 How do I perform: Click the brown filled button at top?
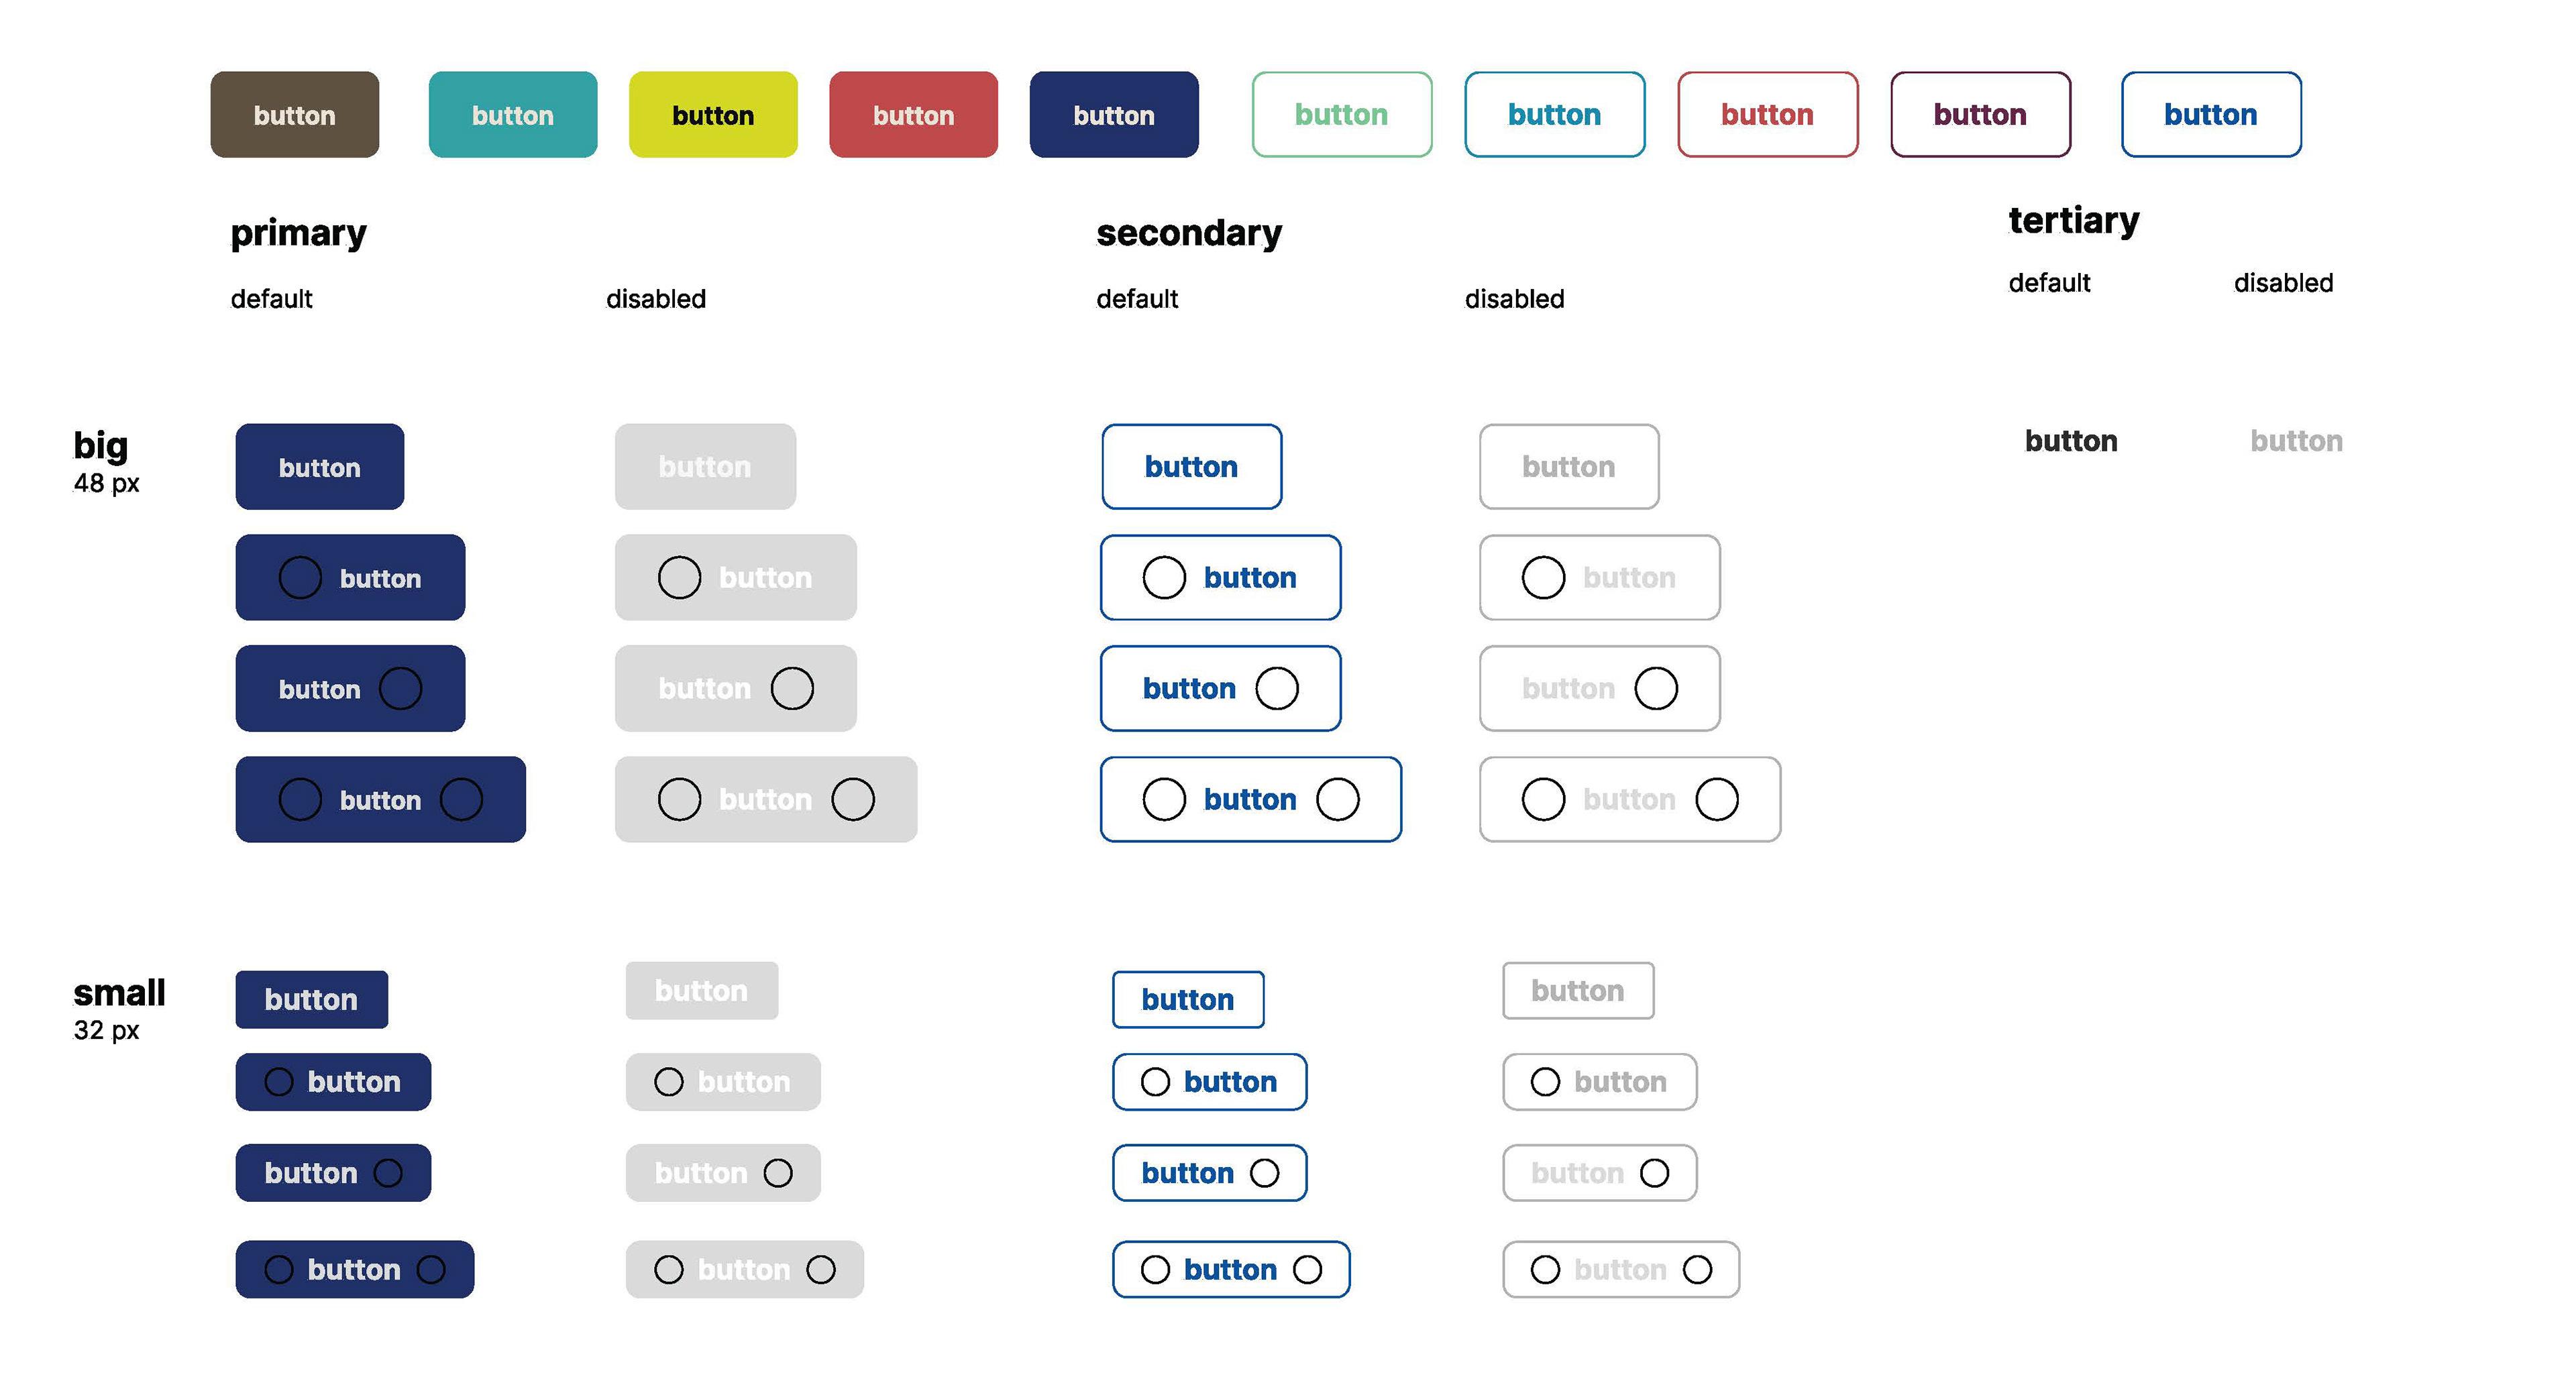(295, 115)
